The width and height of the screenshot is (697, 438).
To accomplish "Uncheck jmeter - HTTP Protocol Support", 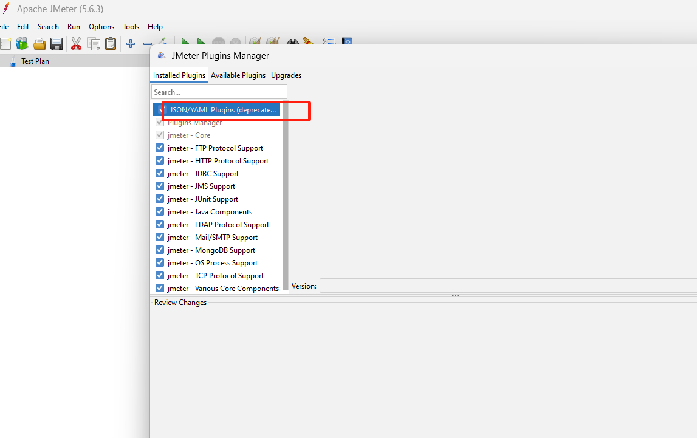I will (x=160, y=160).
